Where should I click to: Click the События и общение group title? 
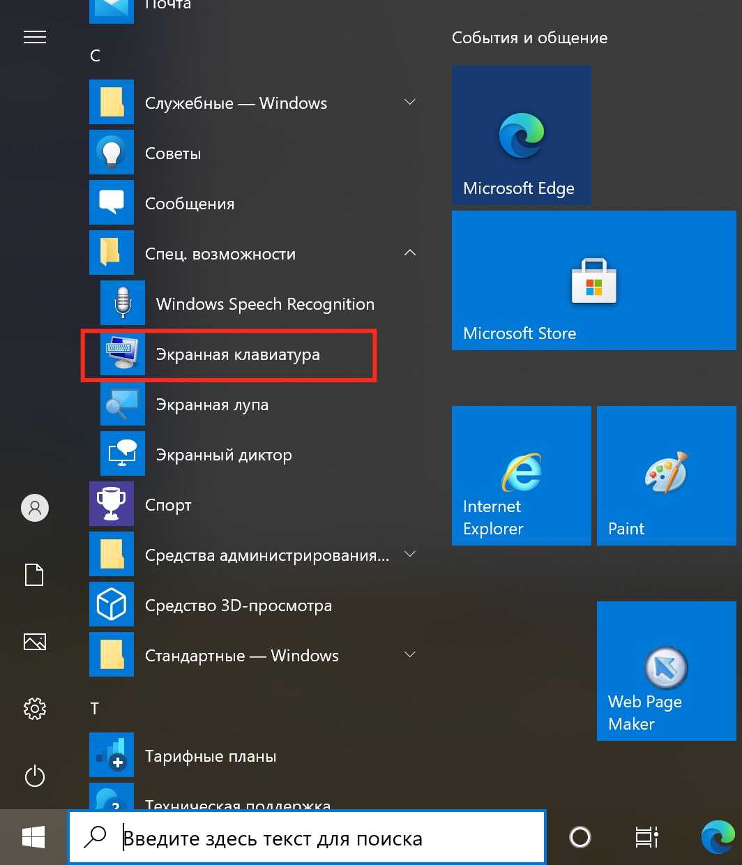[529, 38]
